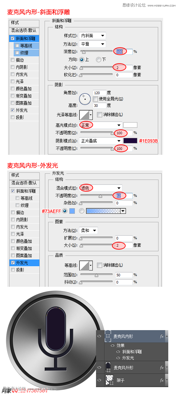
Task: Hide the 麦克风内形 layer with eye icon
Action: tap(100, 336)
